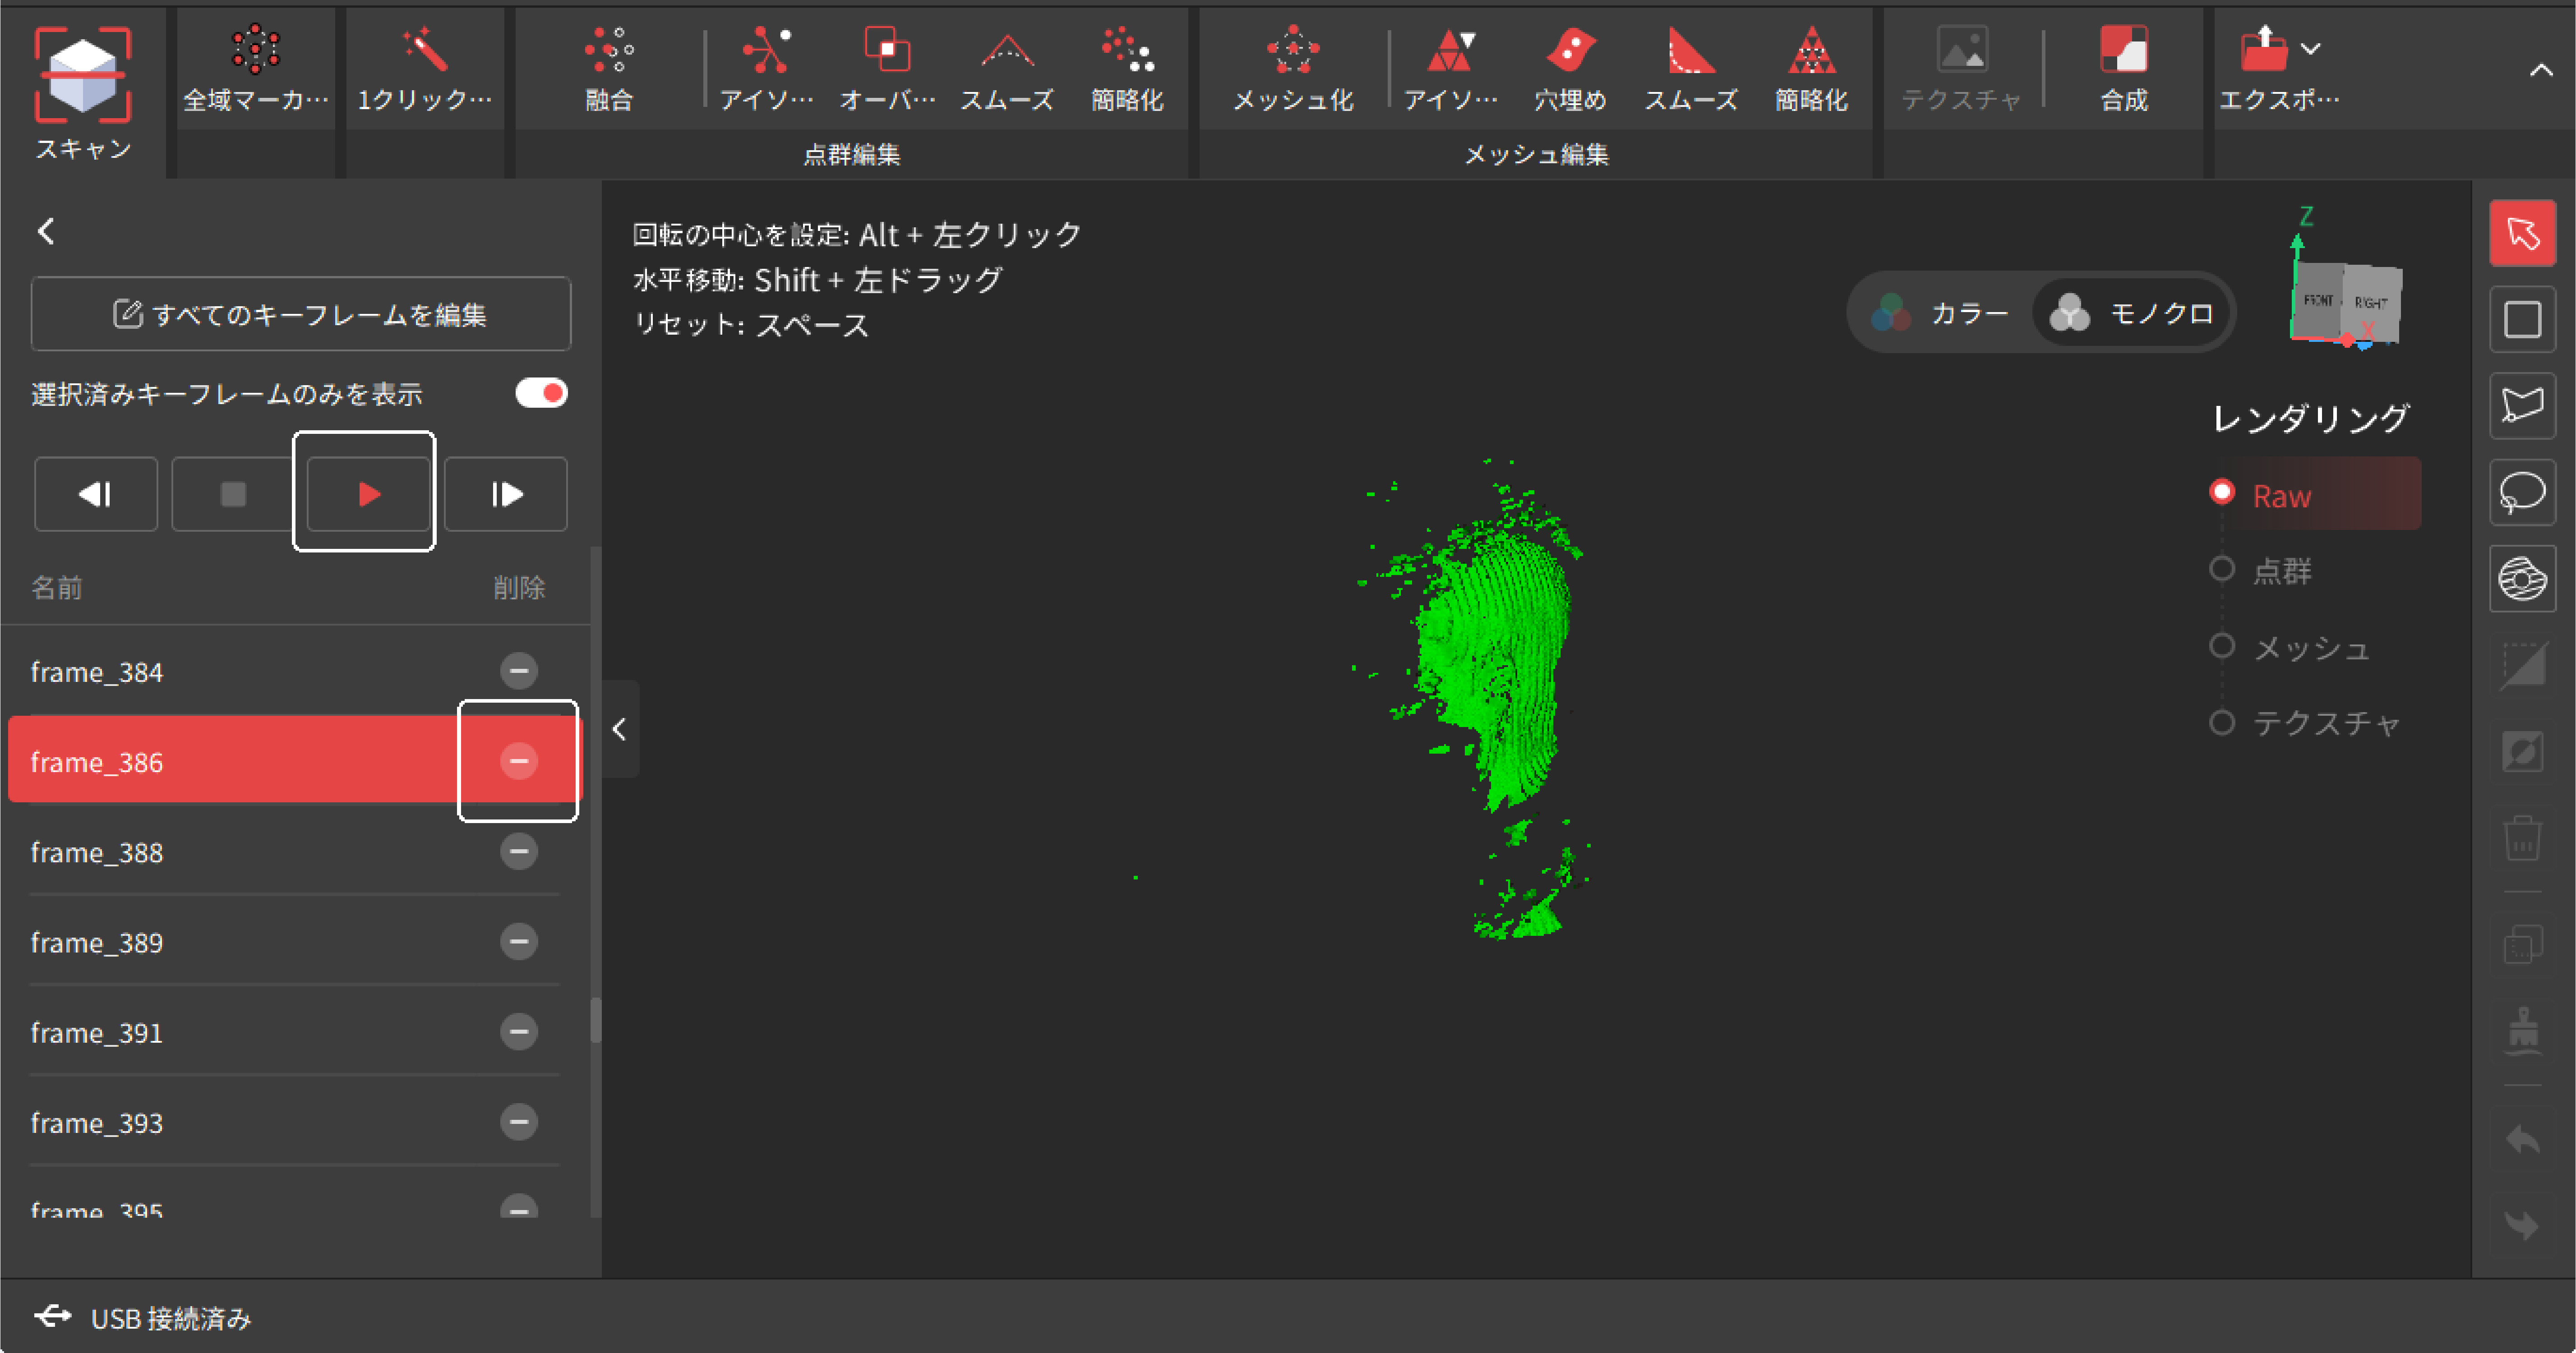The height and width of the screenshot is (1353, 2576).
Task: Delete frame_389 with minus button
Action: [x=519, y=941]
